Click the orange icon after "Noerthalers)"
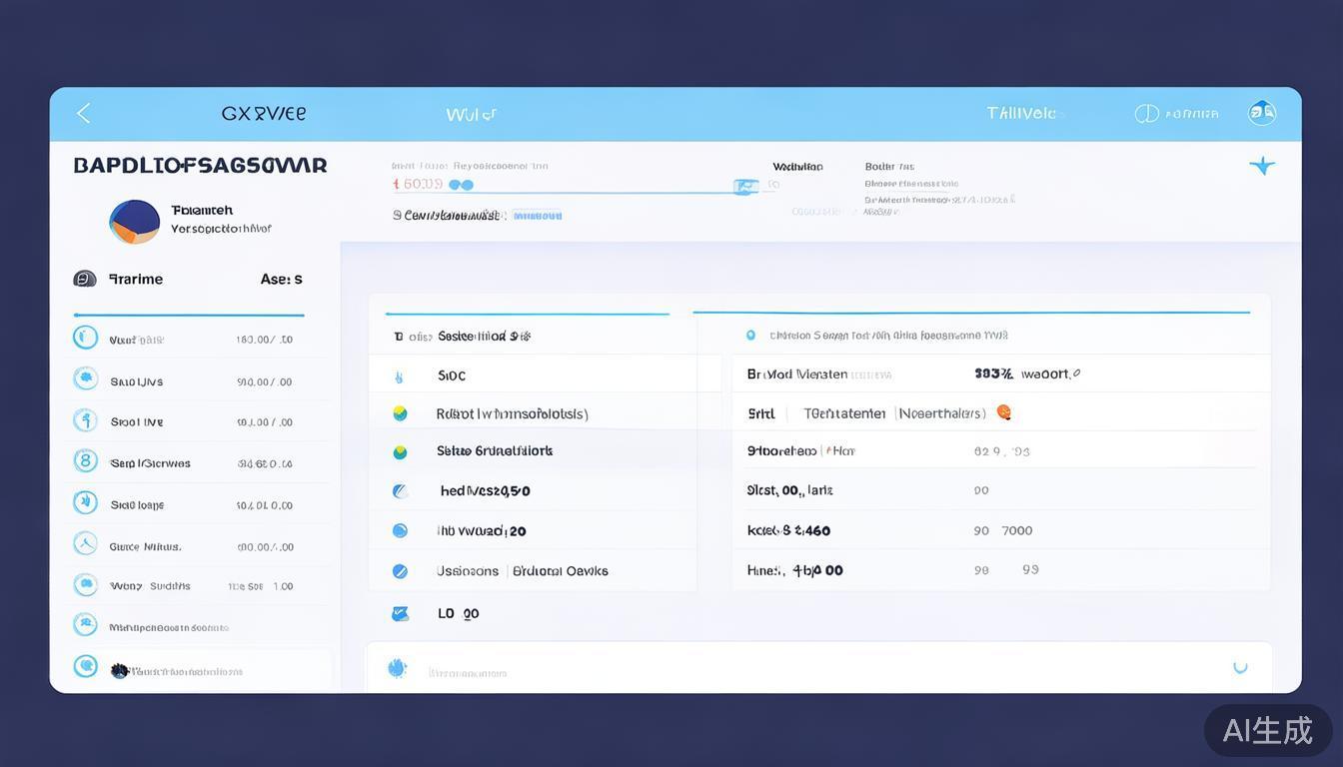This screenshot has height=767, width=1343. (x=1003, y=411)
